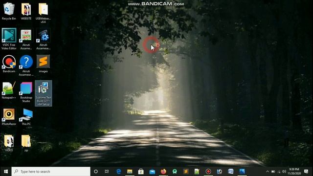Open the clock showing 9:39 PM
The width and height of the screenshot is (313, 176).
tap(294, 172)
